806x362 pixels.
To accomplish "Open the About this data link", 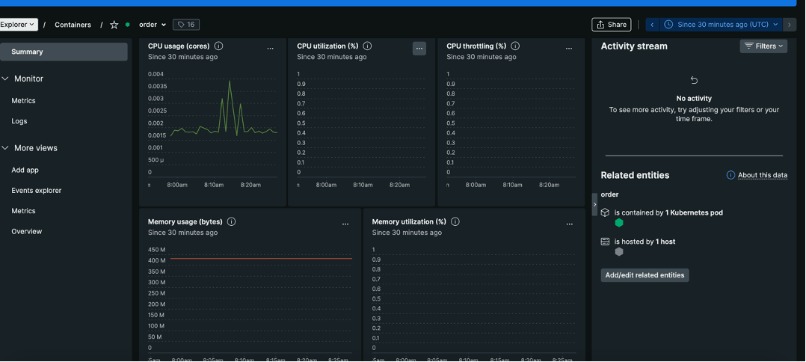I will (762, 176).
